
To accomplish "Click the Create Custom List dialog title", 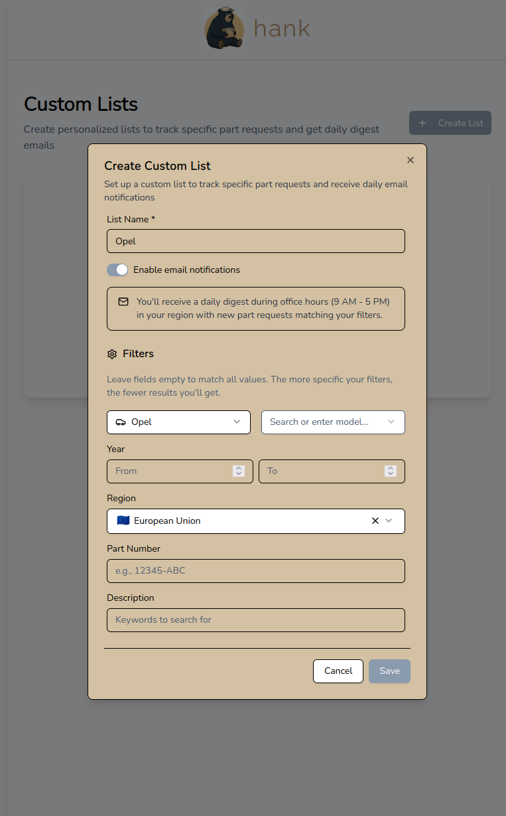I will (157, 165).
